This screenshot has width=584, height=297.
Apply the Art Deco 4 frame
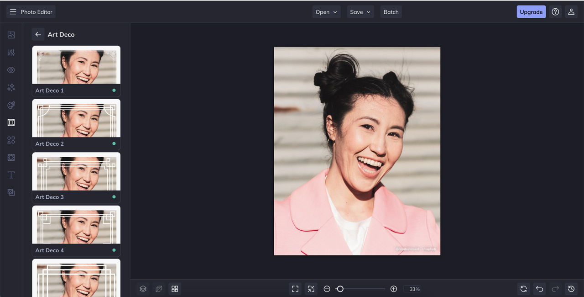76,231
